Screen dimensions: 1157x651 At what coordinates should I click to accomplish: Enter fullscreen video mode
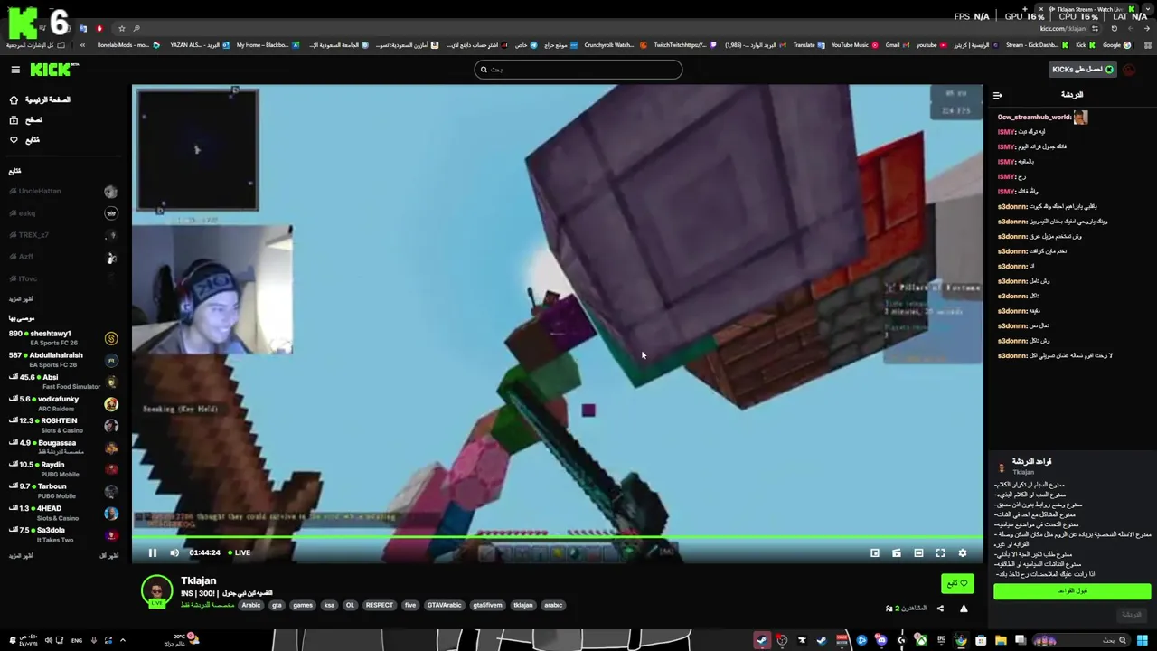point(941,552)
